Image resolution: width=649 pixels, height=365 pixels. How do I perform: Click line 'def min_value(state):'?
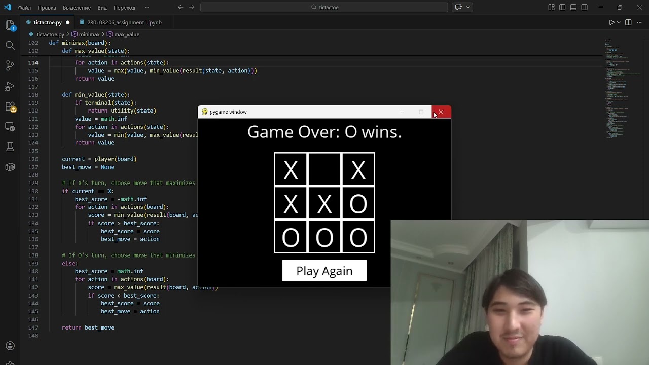96,95
